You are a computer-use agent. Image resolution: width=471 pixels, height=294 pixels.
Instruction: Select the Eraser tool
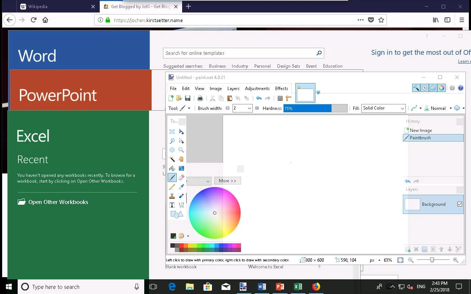[181, 178]
